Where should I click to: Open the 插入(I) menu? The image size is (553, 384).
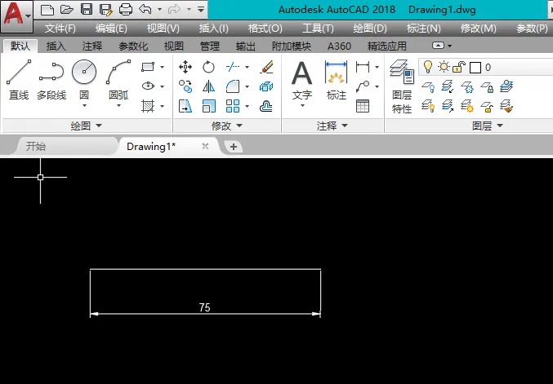click(x=214, y=29)
